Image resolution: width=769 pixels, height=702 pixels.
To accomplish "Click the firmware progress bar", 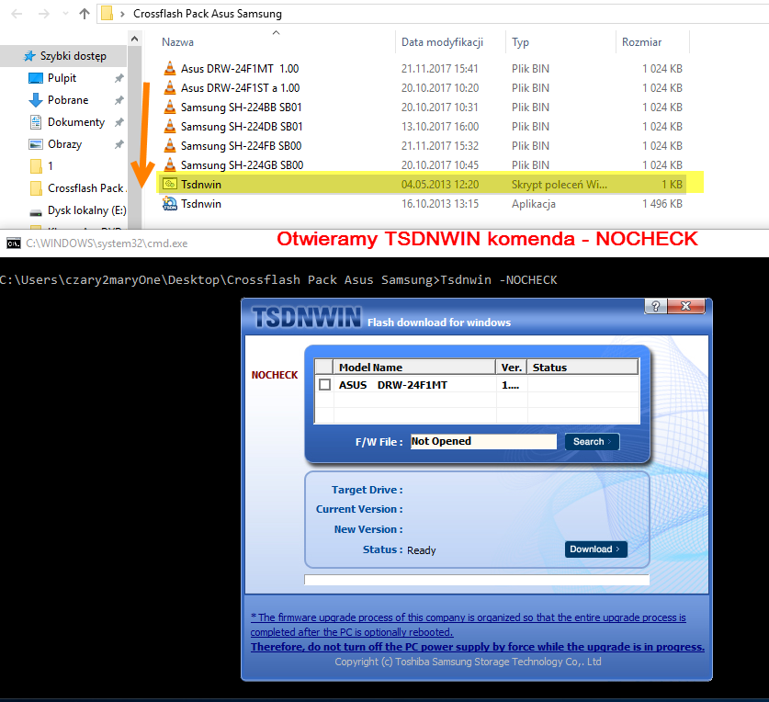I will 477,580.
